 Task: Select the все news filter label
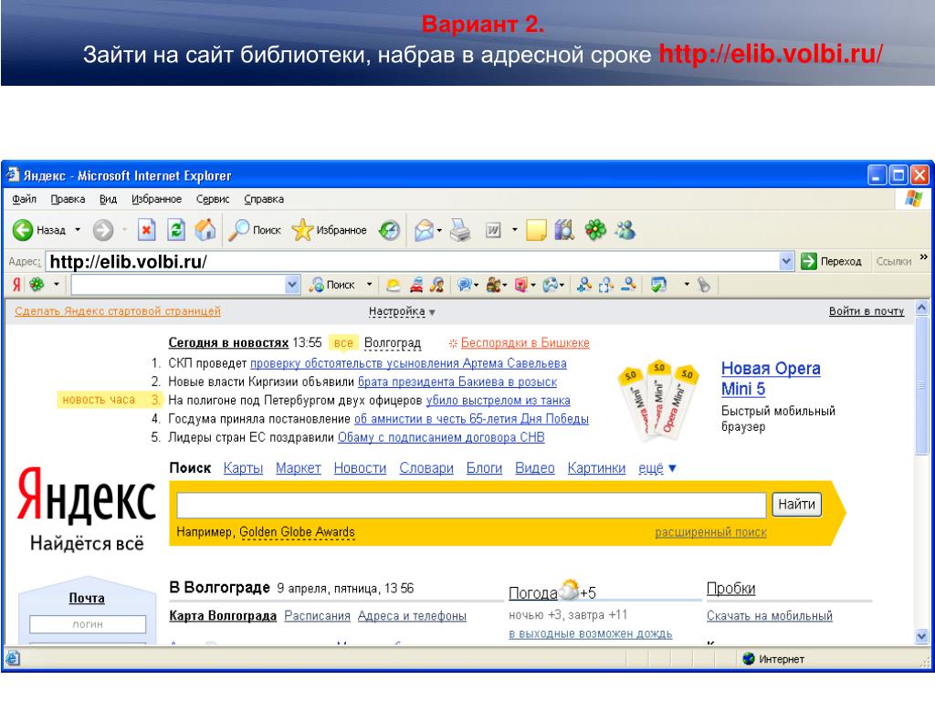coord(343,343)
